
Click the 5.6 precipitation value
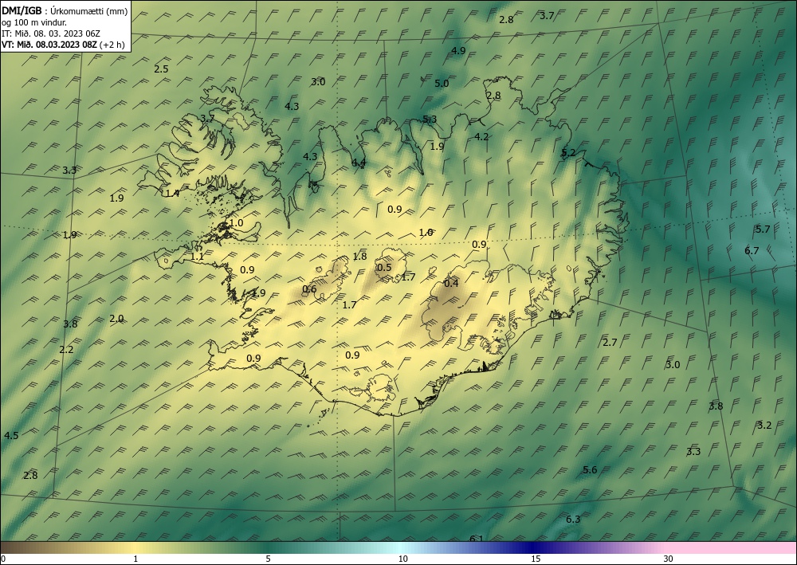[590, 470]
